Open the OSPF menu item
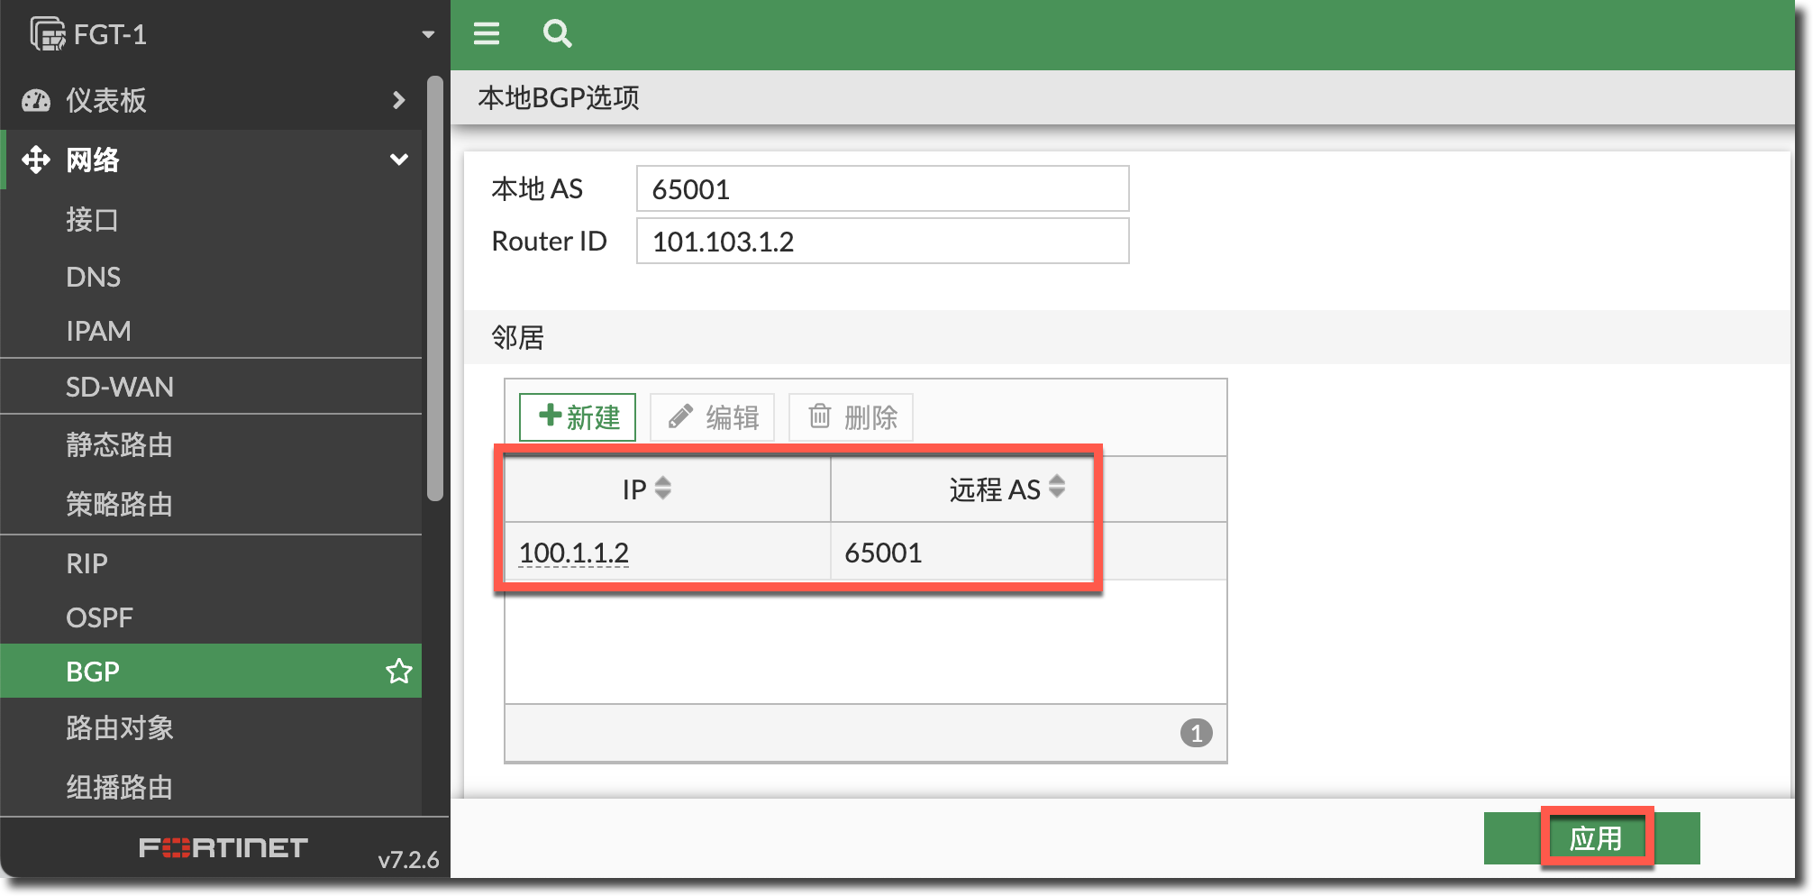The width and height of the screenshot is (1813, 896). (x=99, y=617)
